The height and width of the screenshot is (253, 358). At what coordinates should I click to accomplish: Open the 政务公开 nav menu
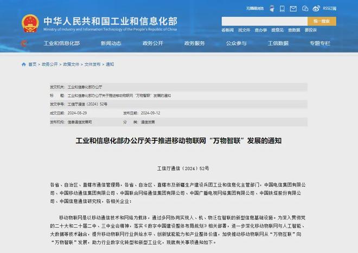(153, 43)
